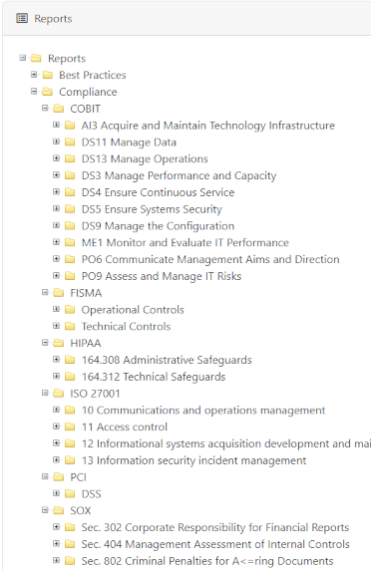Expand 12 Informational systems acquisition node

point(56,442)
